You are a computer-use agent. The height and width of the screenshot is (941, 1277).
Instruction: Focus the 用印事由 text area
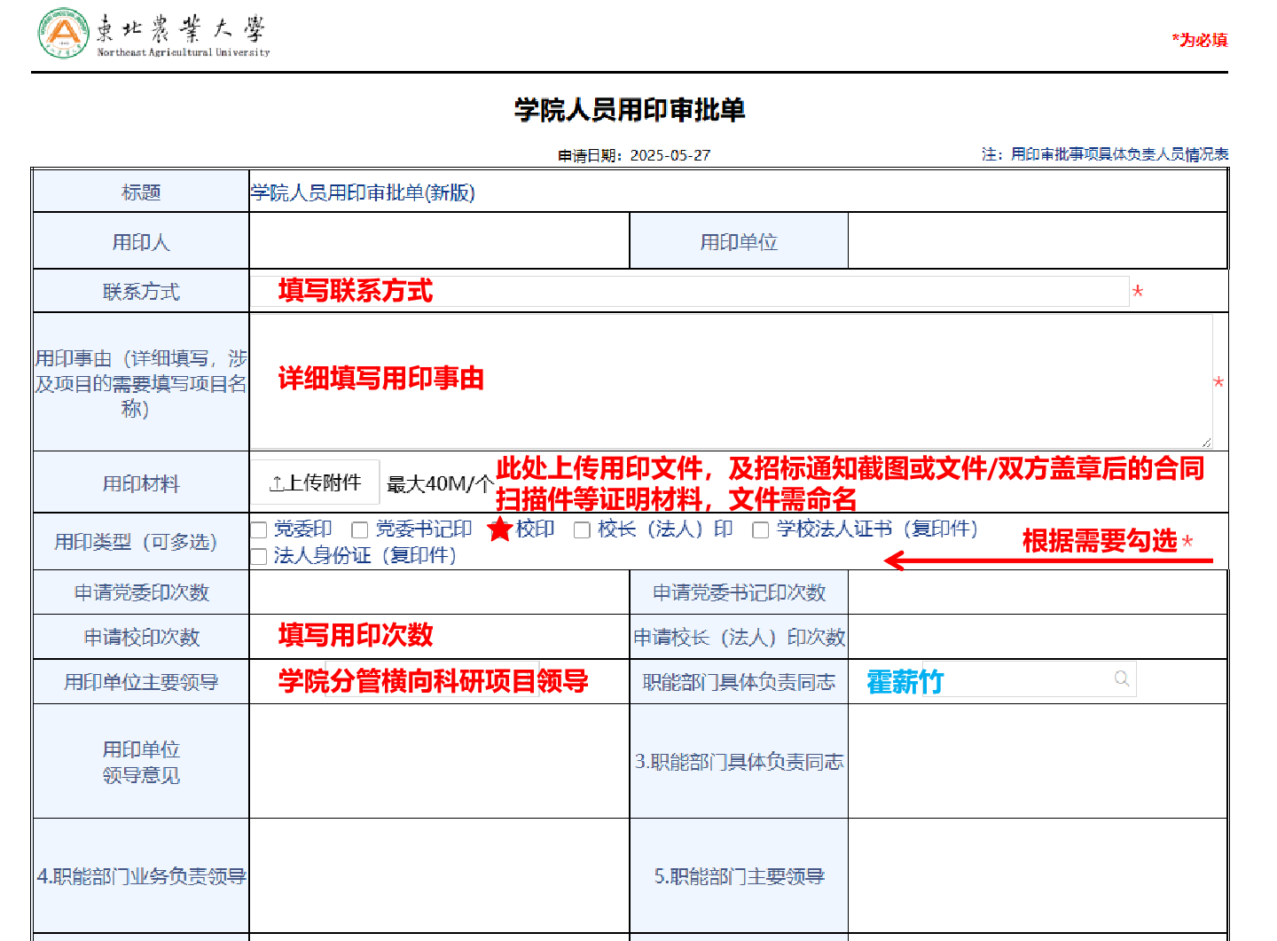coord(731,381)
